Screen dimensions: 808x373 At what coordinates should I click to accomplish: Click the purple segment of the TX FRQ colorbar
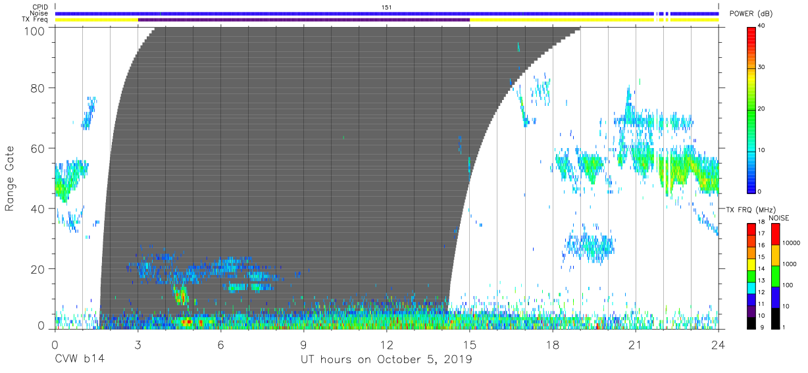point(751,310)
